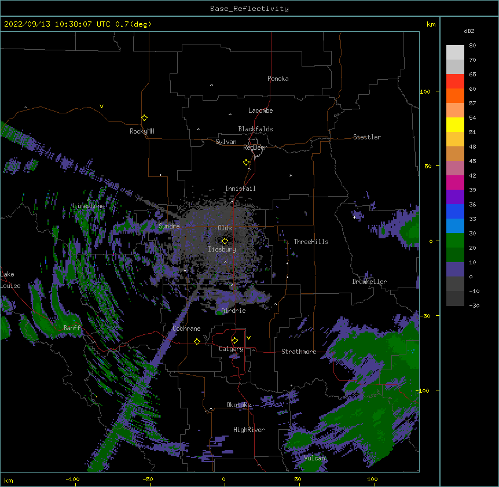Viewport: 499px width, 487px height.
Task: Click the Banff label
Action: [x=72, y=328]
